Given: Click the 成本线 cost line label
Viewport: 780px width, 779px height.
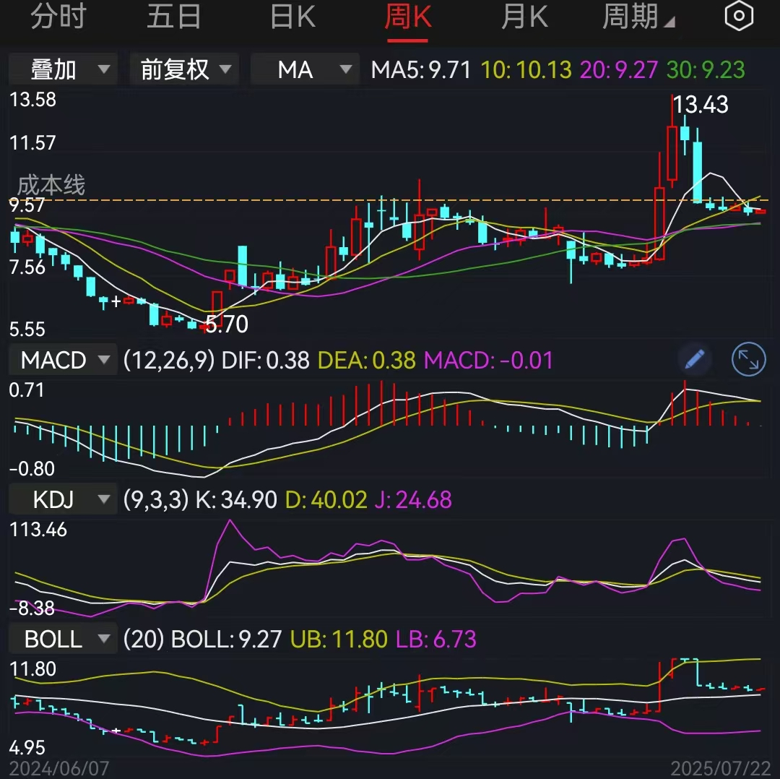Looking at the screenshot, I should point(51,185).
